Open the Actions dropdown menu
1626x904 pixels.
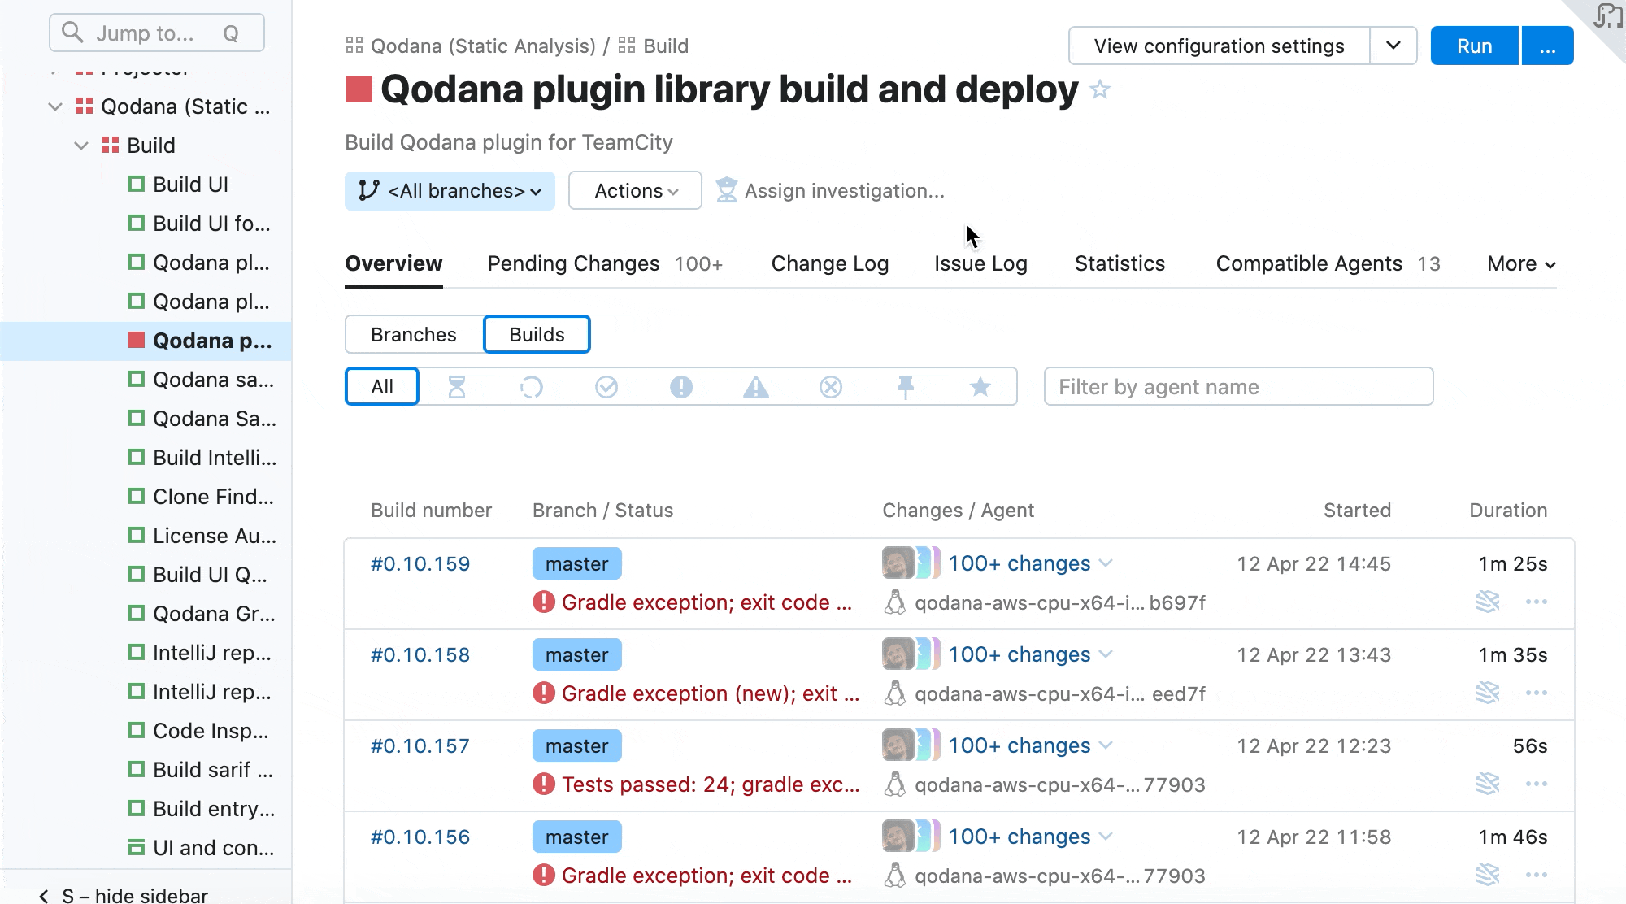click(x=635, y=191)
